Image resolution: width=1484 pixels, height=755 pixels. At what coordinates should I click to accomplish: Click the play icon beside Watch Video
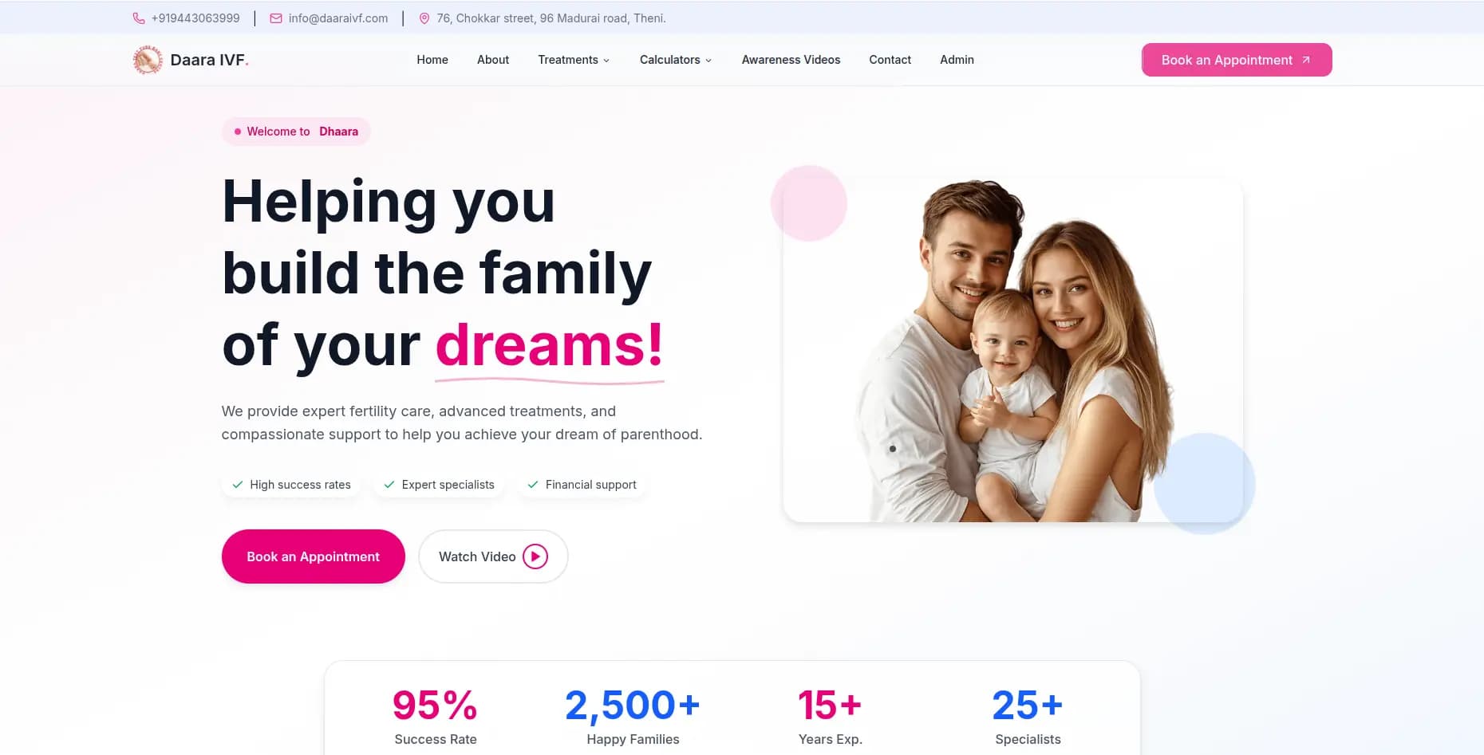[535, 556]
